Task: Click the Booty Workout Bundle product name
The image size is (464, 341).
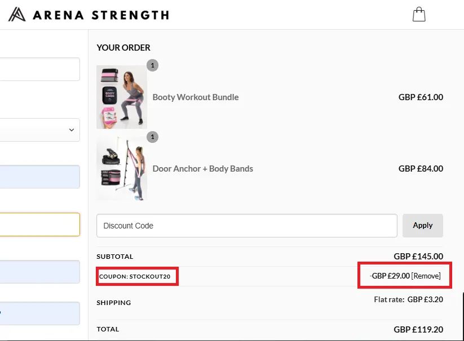Action: pyautogui.click(x=196, y=97)
